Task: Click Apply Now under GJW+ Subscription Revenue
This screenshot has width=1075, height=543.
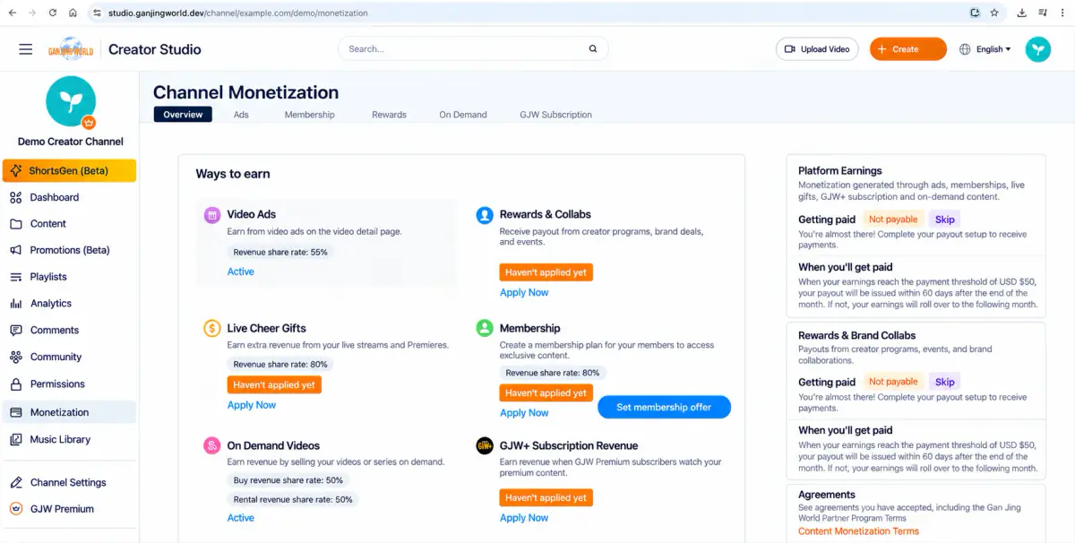Action: pyautogui.click(x=524, y=518)
